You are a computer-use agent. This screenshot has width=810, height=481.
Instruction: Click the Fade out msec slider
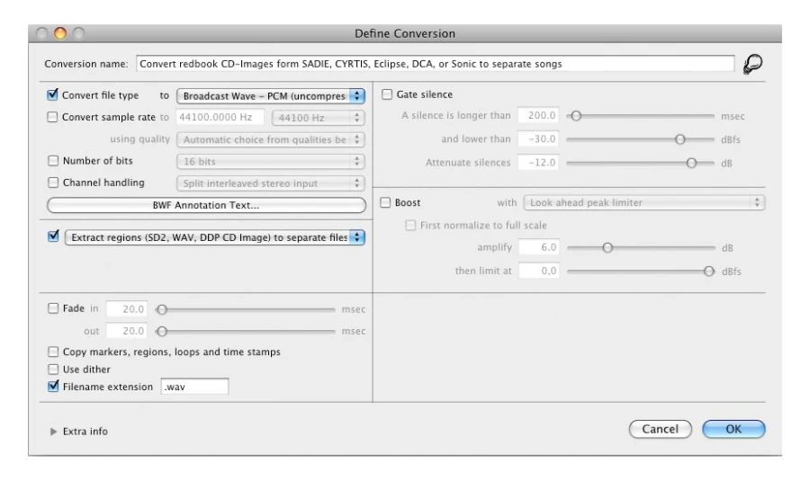(x=246, y=332)
